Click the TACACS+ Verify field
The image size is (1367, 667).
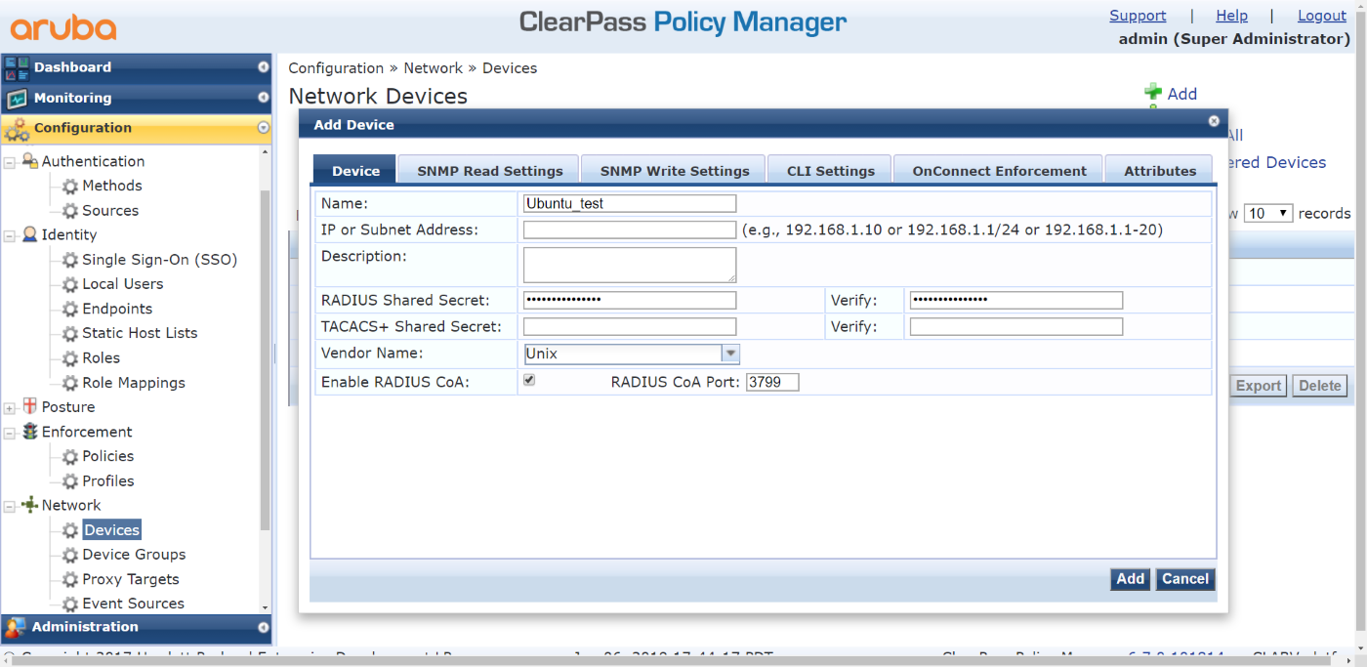1016,326
